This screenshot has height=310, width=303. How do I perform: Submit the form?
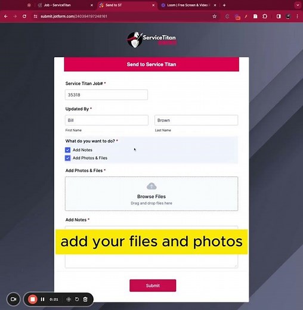(153, 286)
